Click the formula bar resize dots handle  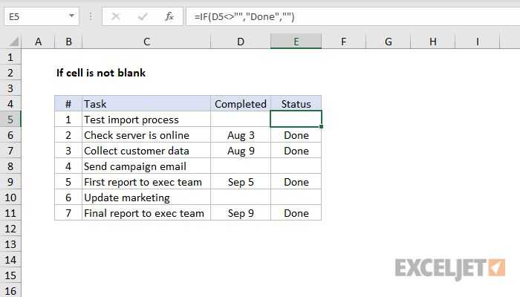pos(90,16)
